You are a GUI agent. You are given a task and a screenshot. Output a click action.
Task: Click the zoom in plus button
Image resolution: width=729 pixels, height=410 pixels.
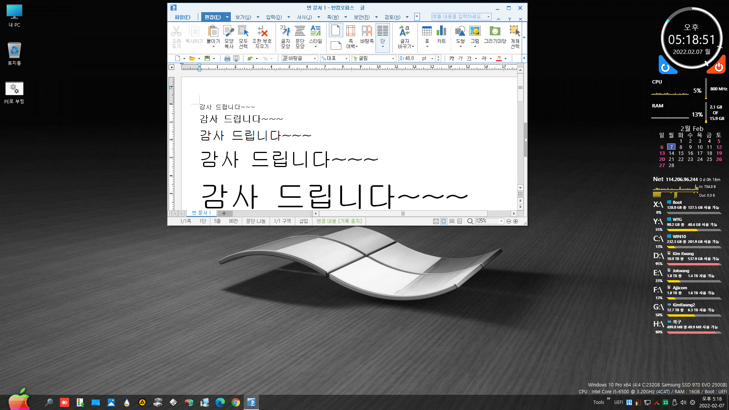[516, 221]
